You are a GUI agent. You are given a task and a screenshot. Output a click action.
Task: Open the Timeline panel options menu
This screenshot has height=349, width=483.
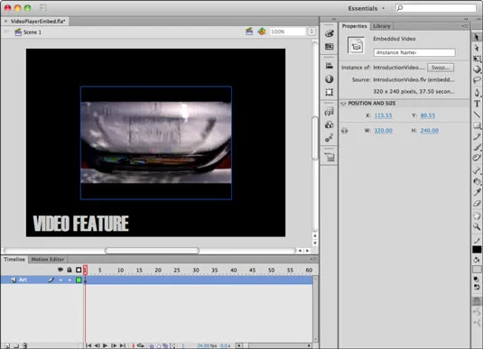point(312,260)
